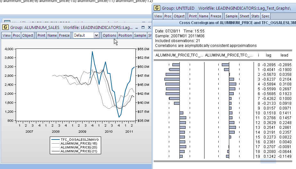Screen dimensions: 296x169
Task: Click Sample in UNTITLED group window
Action: pyautogui.click(x=231, y=16)
